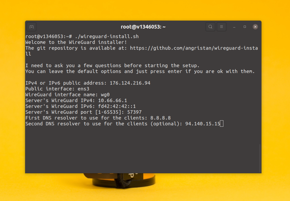This screenshot has height=201, width=290.
Task: Click the Welcome to the WireGuard installer line
Action: point(76,42)
